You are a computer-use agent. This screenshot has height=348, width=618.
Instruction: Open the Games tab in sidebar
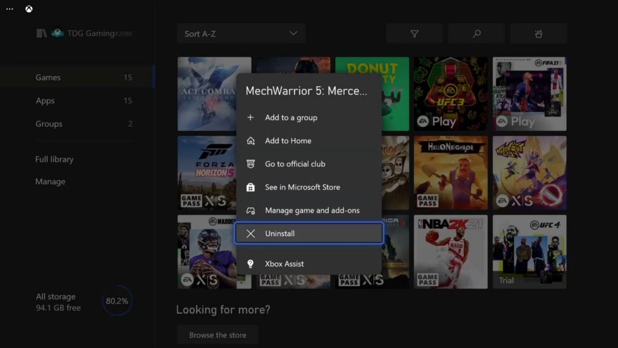[x=77, y=77]
